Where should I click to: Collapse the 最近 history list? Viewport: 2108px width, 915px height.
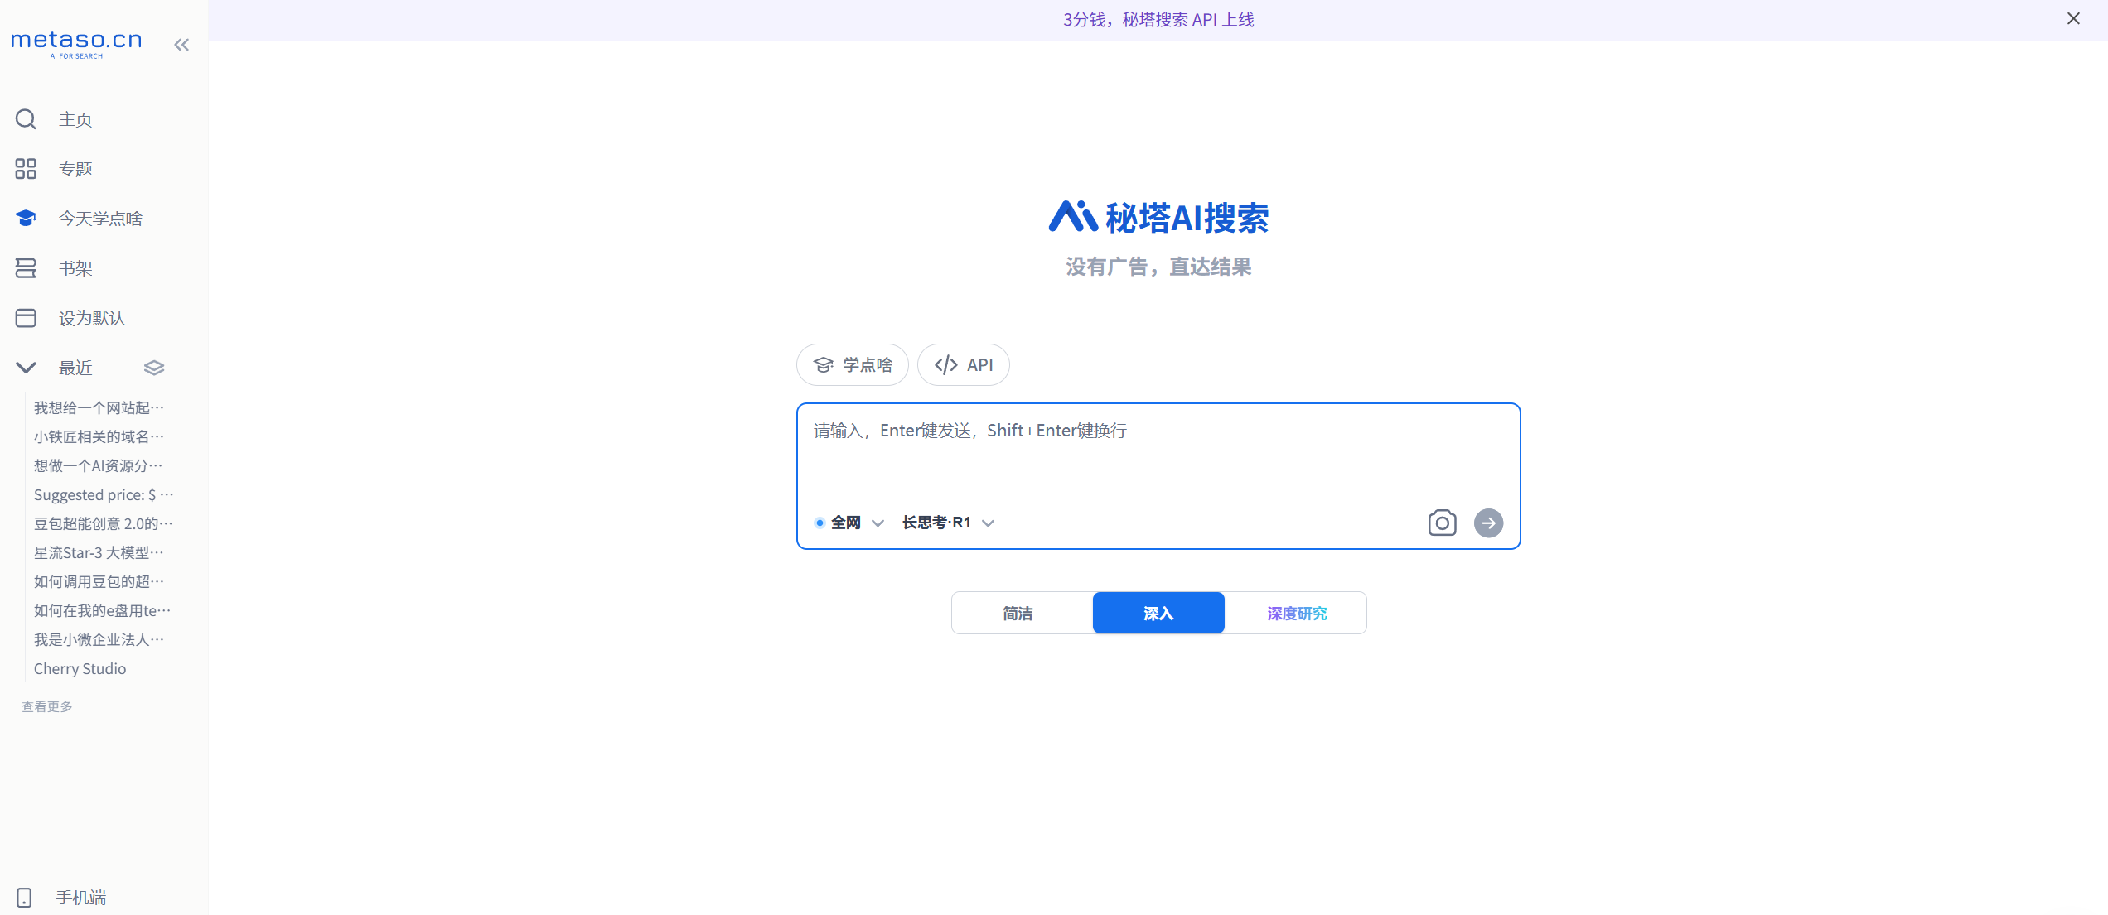pyautogui.click(x=26, y=368)
